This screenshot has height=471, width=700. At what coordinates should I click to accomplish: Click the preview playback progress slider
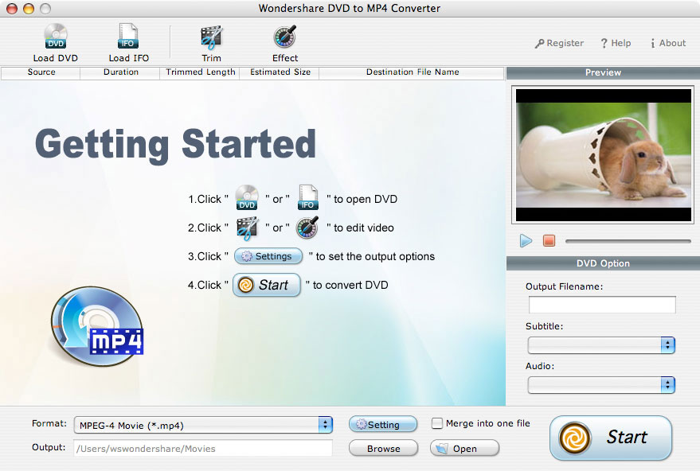[x=628, y=241]
